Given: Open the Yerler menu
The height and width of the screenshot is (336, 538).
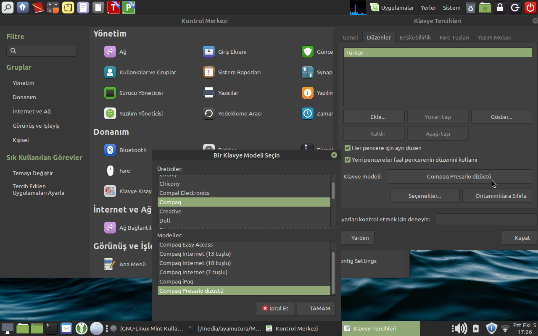Looking at the screenshot, I should coord(429,8).
